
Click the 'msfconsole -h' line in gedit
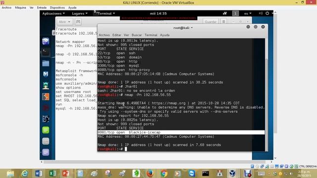point(69,75)
